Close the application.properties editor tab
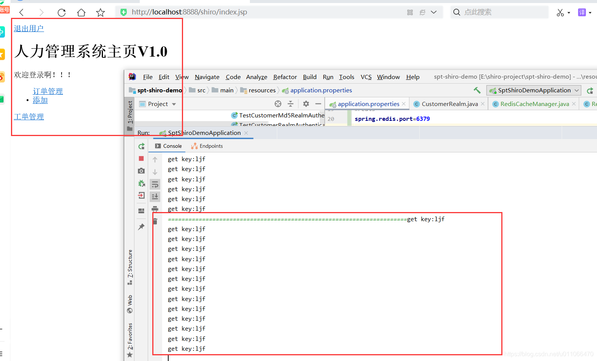 click(404, 104)
